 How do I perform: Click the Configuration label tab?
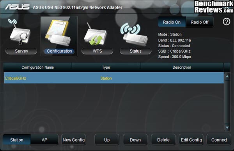[59, 51]
